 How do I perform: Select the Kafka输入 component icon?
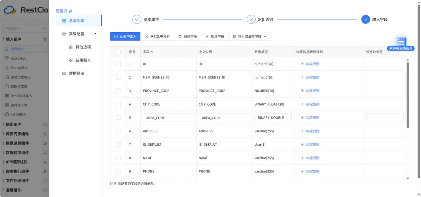[x=7, y=58]
